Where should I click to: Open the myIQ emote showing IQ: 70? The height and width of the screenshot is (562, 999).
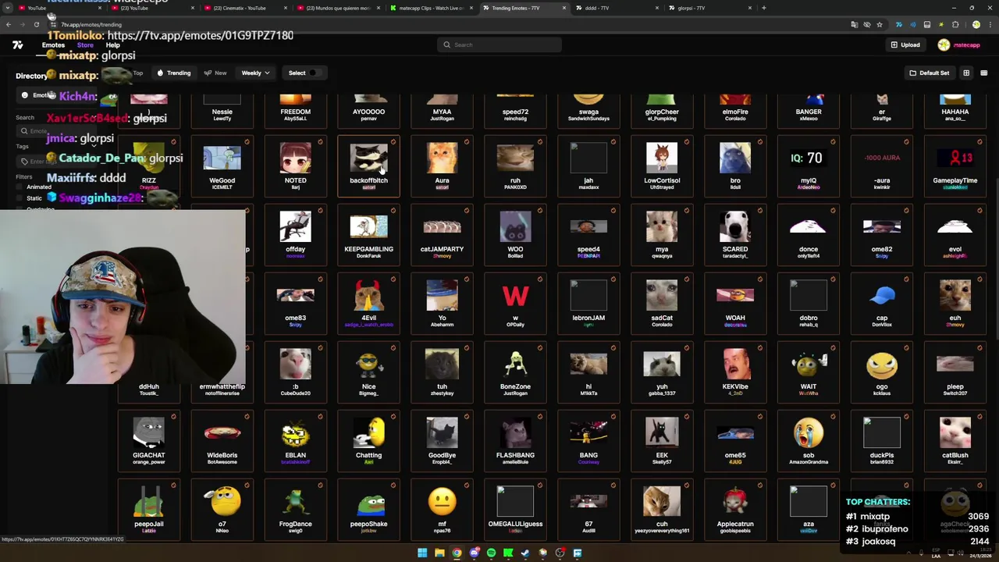[809, 165]
